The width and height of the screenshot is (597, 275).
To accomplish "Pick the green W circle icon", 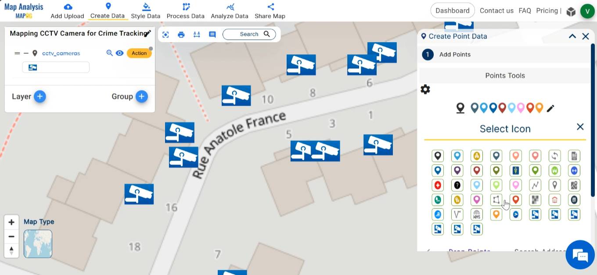I will (555, 170).
